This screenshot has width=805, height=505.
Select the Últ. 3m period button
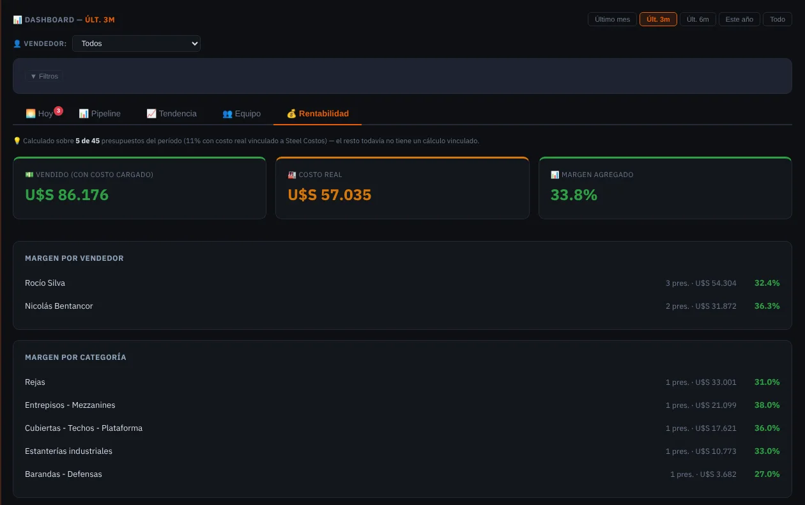[658, 19]
